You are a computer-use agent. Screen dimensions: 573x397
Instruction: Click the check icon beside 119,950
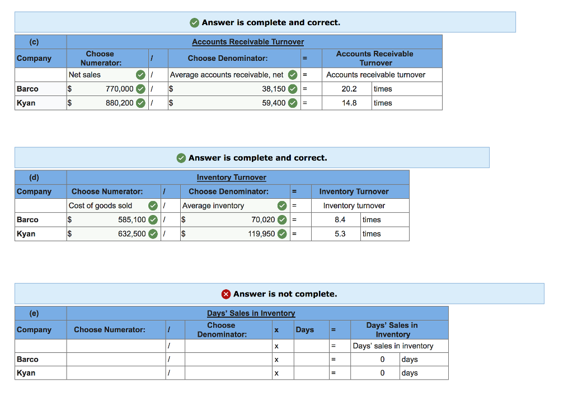[282, 234]
